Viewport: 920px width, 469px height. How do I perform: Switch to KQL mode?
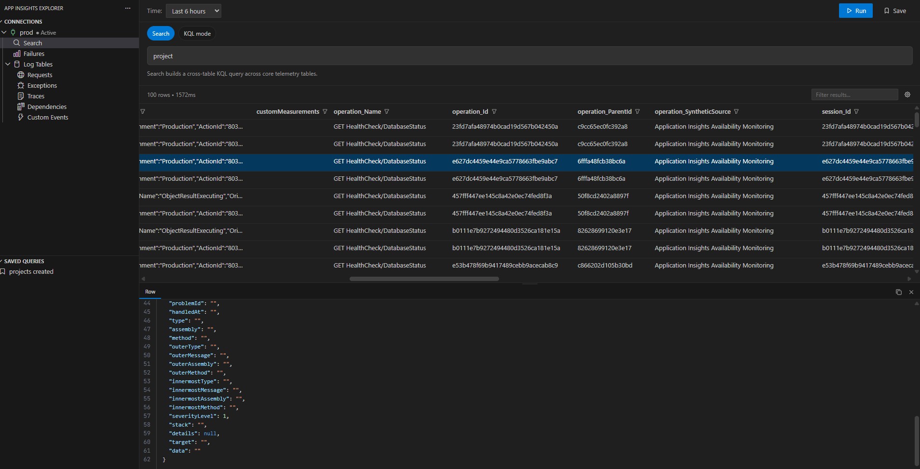(x=197, y=34)
